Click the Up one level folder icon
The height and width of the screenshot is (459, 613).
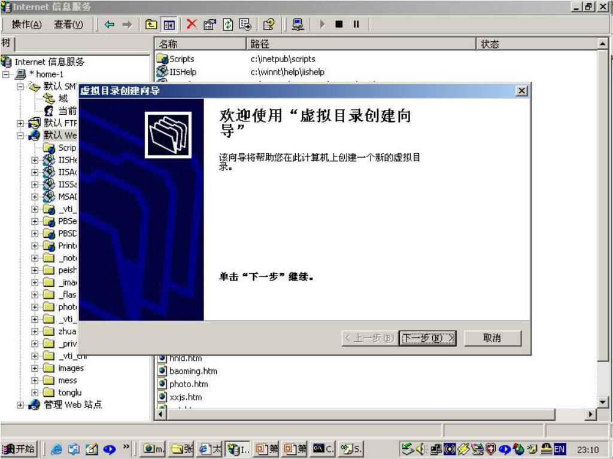151,25
